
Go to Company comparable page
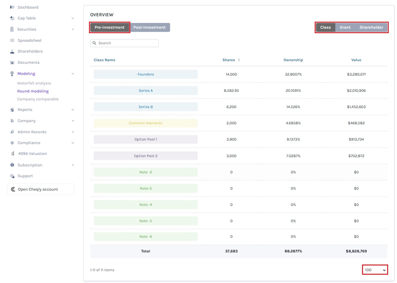pyautogui.click(x=38, y=99)
